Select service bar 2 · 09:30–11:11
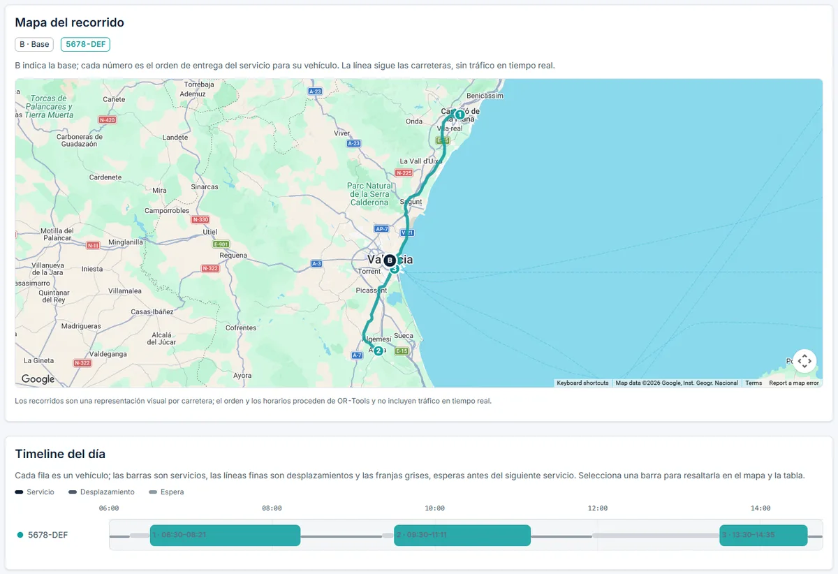Viewport: 838px width, 574px height. pos(462,535)
